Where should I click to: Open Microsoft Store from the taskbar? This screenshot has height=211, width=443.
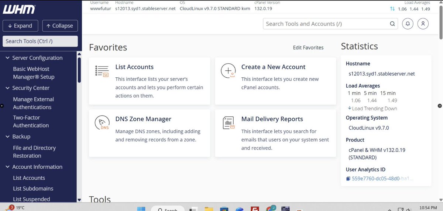[x=225, y=209]
